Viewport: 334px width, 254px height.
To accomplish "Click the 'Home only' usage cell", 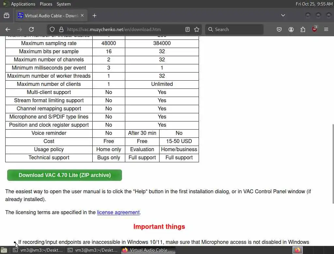I will coord(109,149).
